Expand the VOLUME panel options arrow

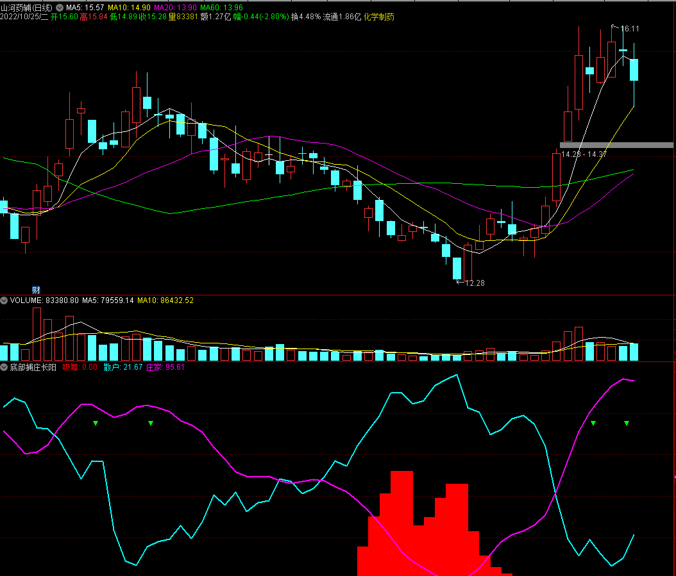click(4, 300)
